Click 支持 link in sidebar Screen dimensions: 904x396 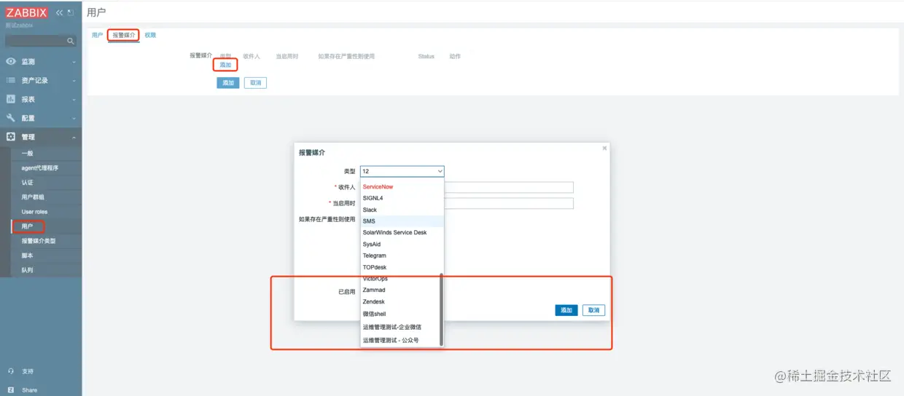(28, 371)
